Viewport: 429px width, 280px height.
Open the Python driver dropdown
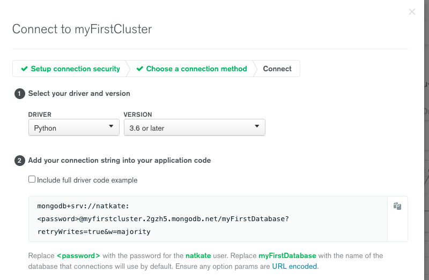(x=74, y=127)
